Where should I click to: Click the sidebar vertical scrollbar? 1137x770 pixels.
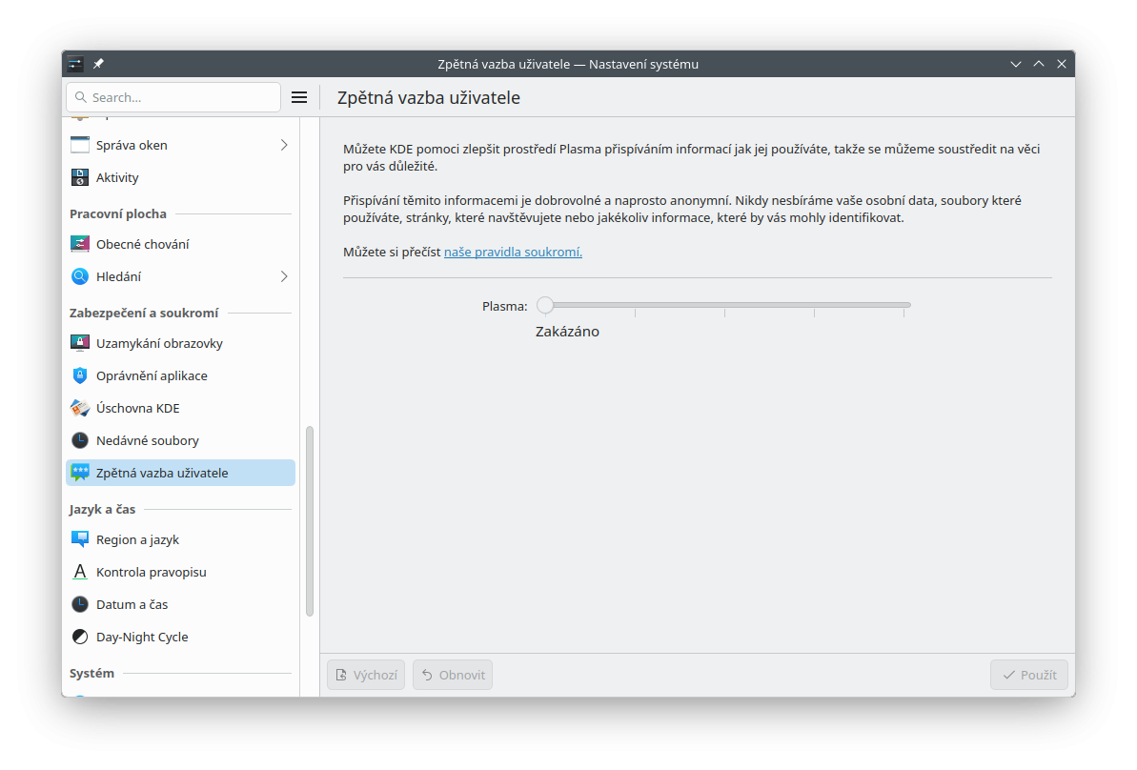pos(309,520)
